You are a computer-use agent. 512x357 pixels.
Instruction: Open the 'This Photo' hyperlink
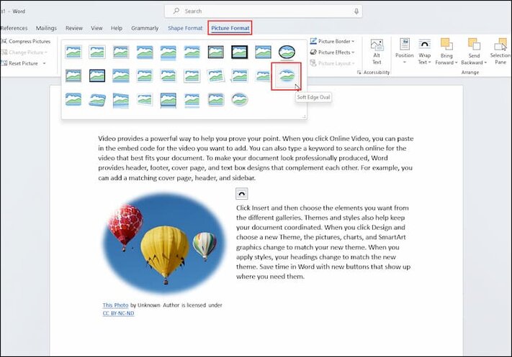click(115, 305)
